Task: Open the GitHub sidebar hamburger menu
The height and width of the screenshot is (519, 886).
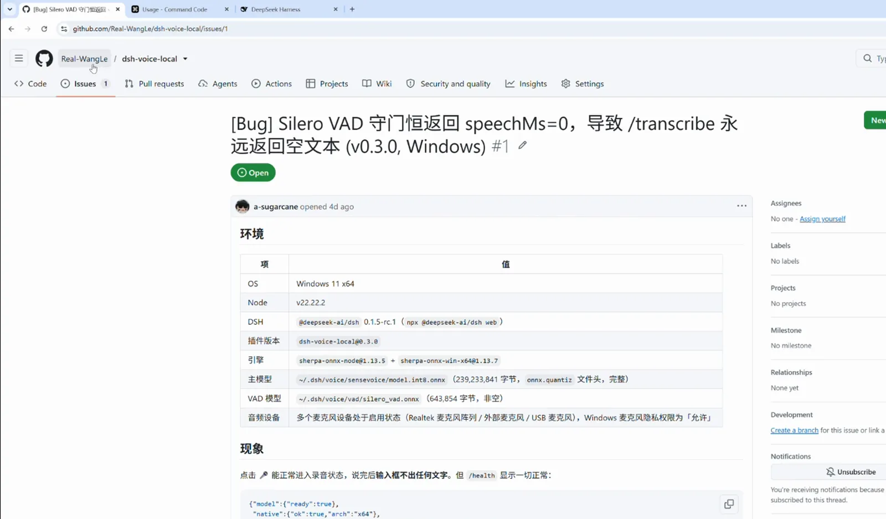Action: click(19, 58)
